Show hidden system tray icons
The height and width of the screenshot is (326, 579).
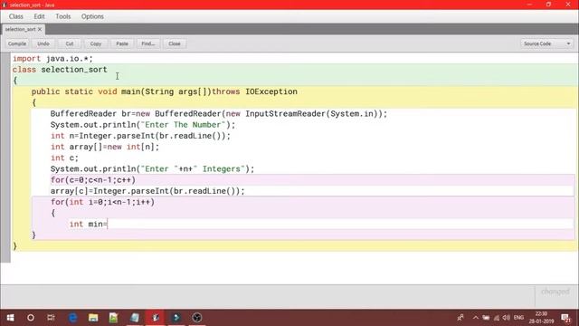(476, 318)
